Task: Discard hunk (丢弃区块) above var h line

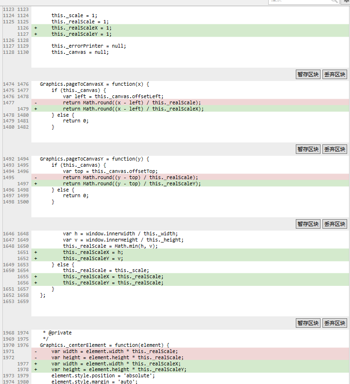Action: click(335, 224)
